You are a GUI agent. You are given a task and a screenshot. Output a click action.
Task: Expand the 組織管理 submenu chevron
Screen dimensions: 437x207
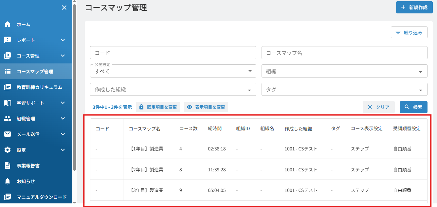click(x=63, y=118)
